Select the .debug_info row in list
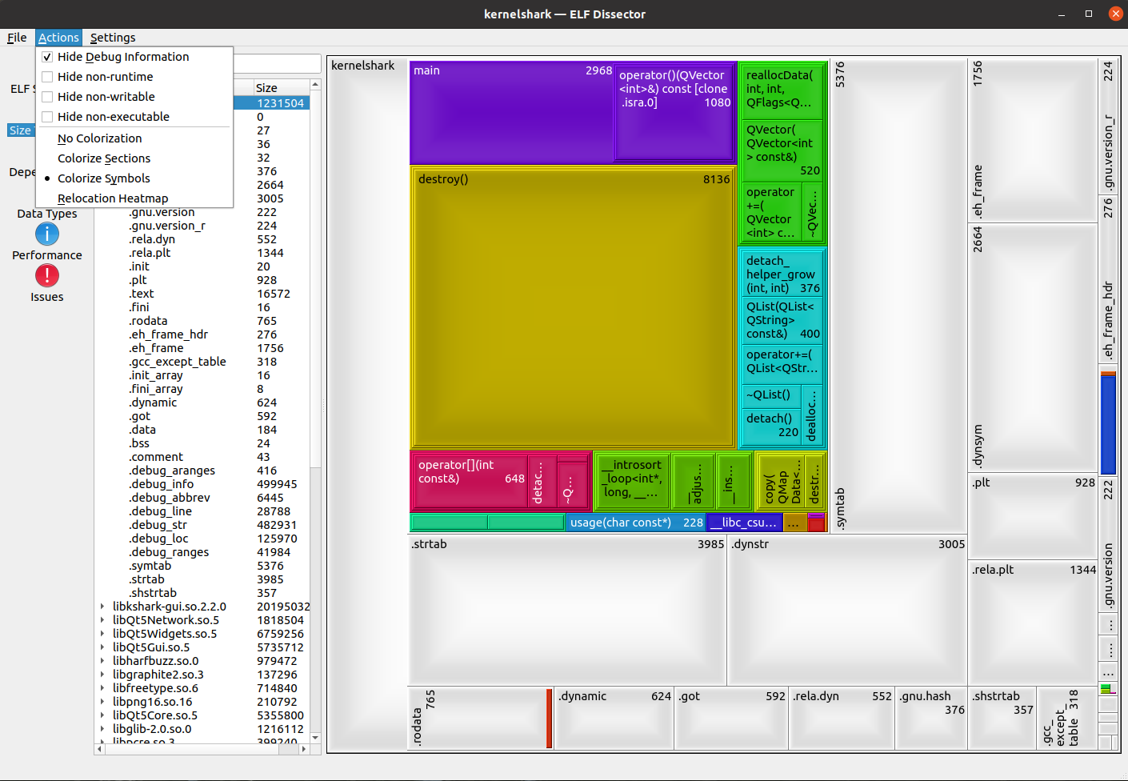 click(x=162, y=484)
